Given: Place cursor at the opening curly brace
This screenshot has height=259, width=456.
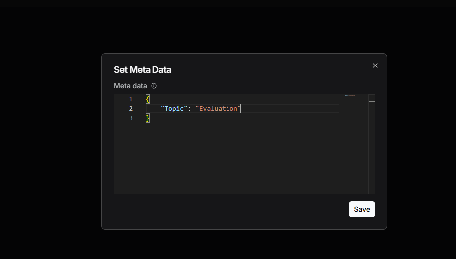Looking at the screenshot, I should tap(148, 99).
